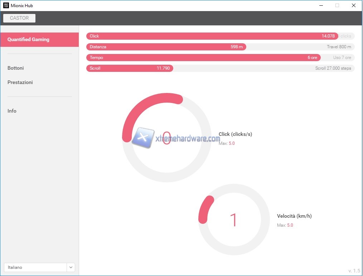Click the Velocità (km/h) label
363x276 pixels.
click(294, 216)
